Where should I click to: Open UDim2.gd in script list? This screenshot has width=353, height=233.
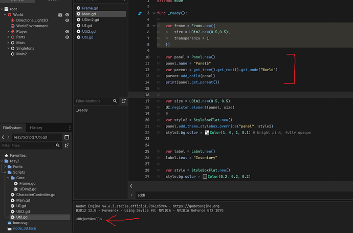tap(91, 20)
